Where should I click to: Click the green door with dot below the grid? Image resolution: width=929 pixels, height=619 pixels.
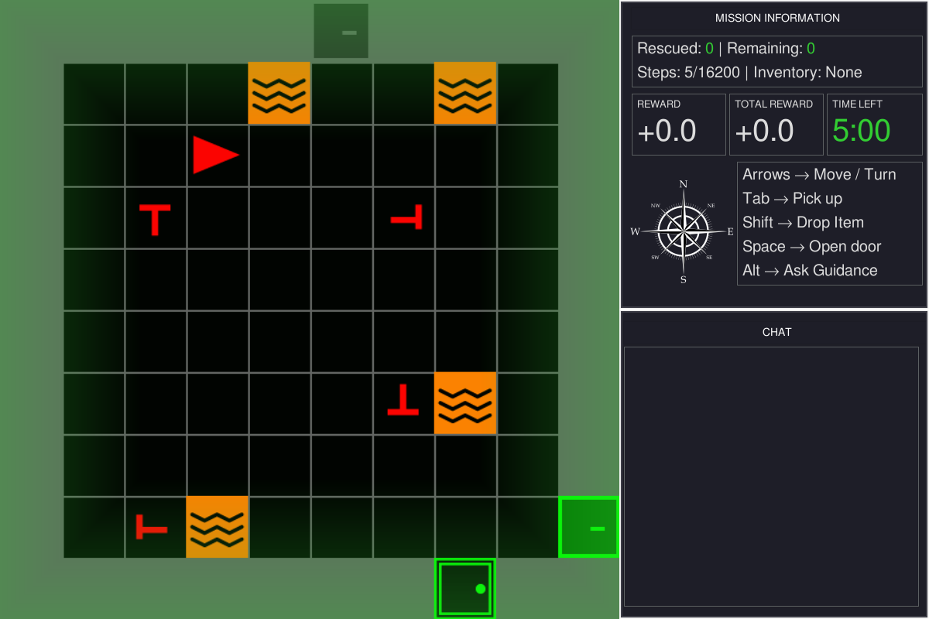(x=465, y=588)
